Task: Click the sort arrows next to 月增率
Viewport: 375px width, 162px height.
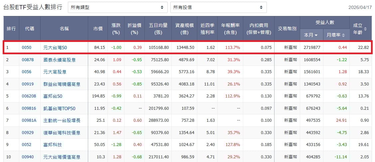Action: (343, 35)
